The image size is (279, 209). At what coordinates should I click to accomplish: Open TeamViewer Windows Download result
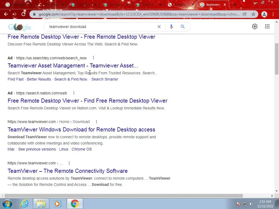click(x=81, y=129)
